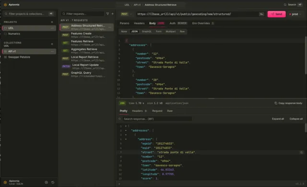Click the request body editor scrollbar
307x187 pixels.
point(306,55)
